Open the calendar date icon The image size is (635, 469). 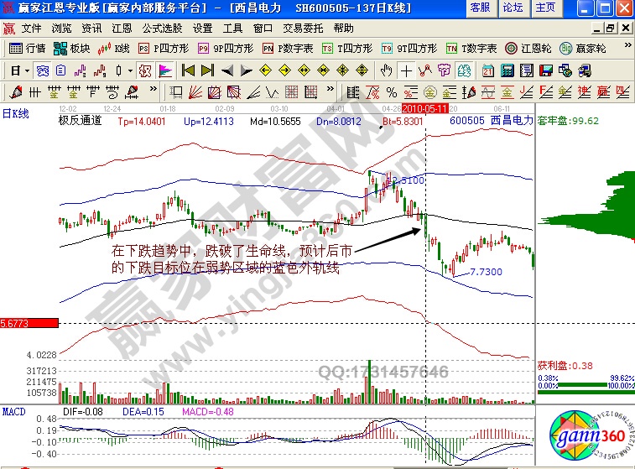click(488, 70)
